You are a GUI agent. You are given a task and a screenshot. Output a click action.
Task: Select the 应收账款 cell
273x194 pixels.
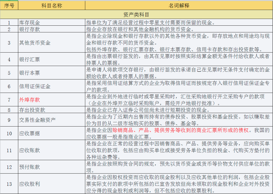click(x=27, y=150)
